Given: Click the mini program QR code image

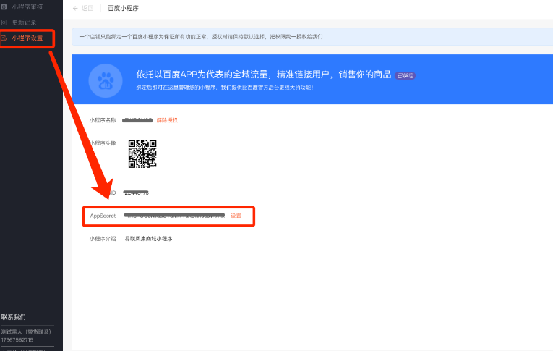Looking at the screenshot, I should (x=142, y=153).
